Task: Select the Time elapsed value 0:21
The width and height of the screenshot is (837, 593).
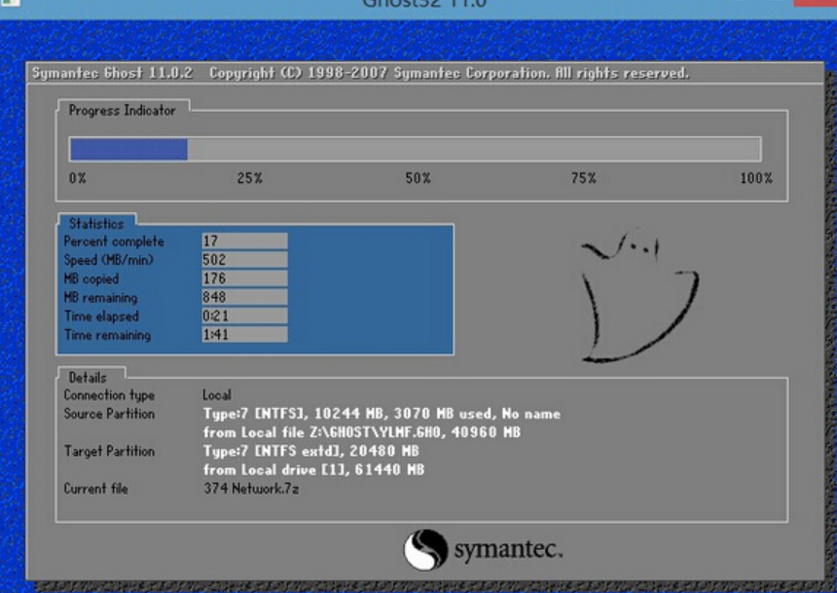Action: point(244,315)
